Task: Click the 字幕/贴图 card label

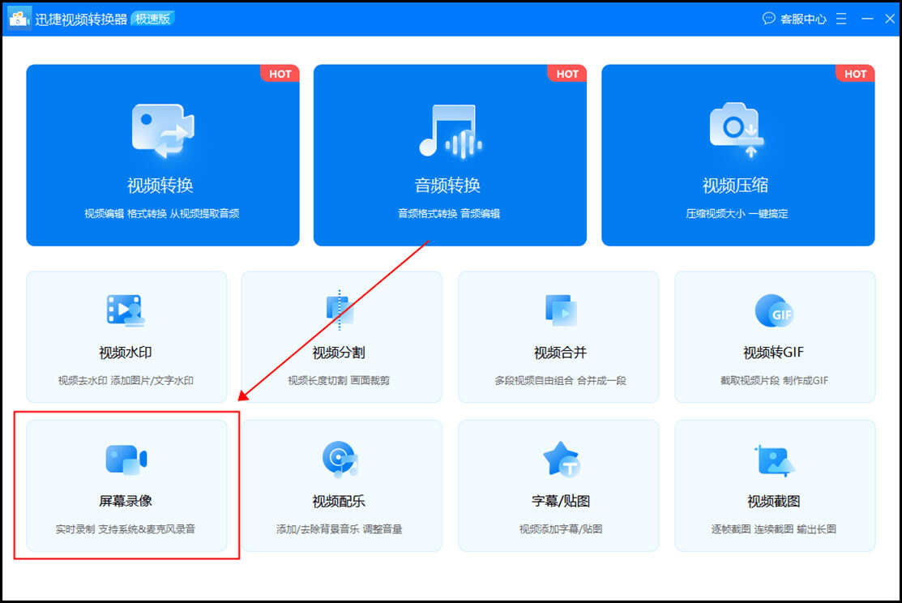Action: pyautogui.click(x=561, y=501)
